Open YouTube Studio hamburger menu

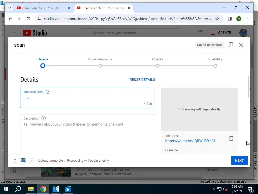click(14, 33)
